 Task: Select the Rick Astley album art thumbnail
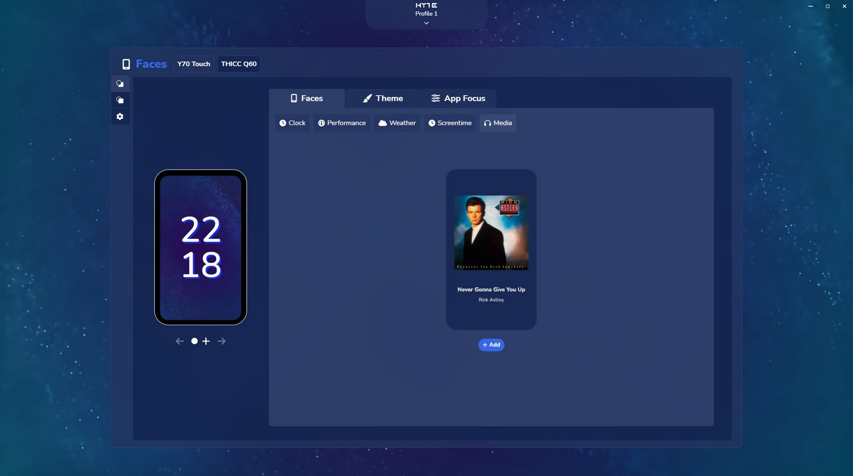491,232
